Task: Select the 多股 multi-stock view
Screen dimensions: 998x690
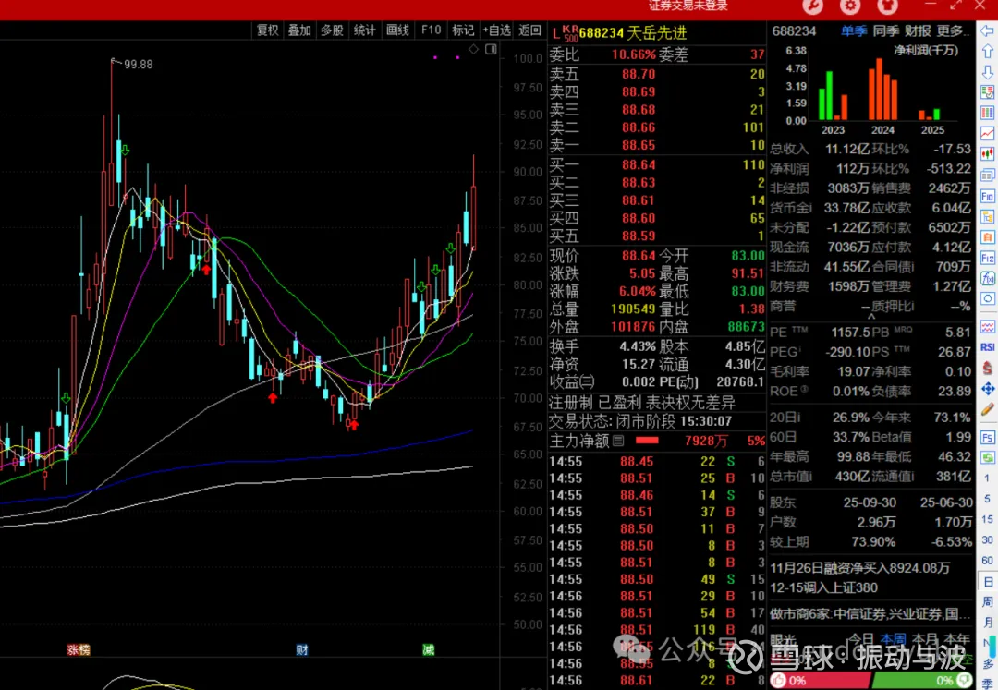Action: 332,30
